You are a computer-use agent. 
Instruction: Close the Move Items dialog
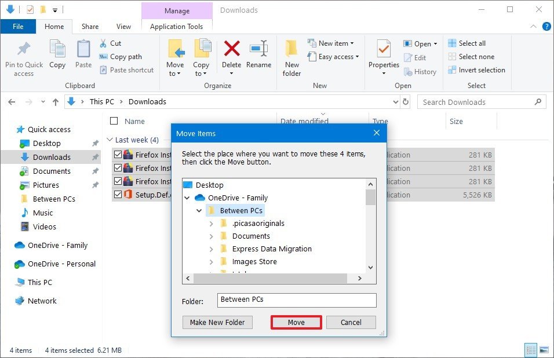(x=377, y=133)
